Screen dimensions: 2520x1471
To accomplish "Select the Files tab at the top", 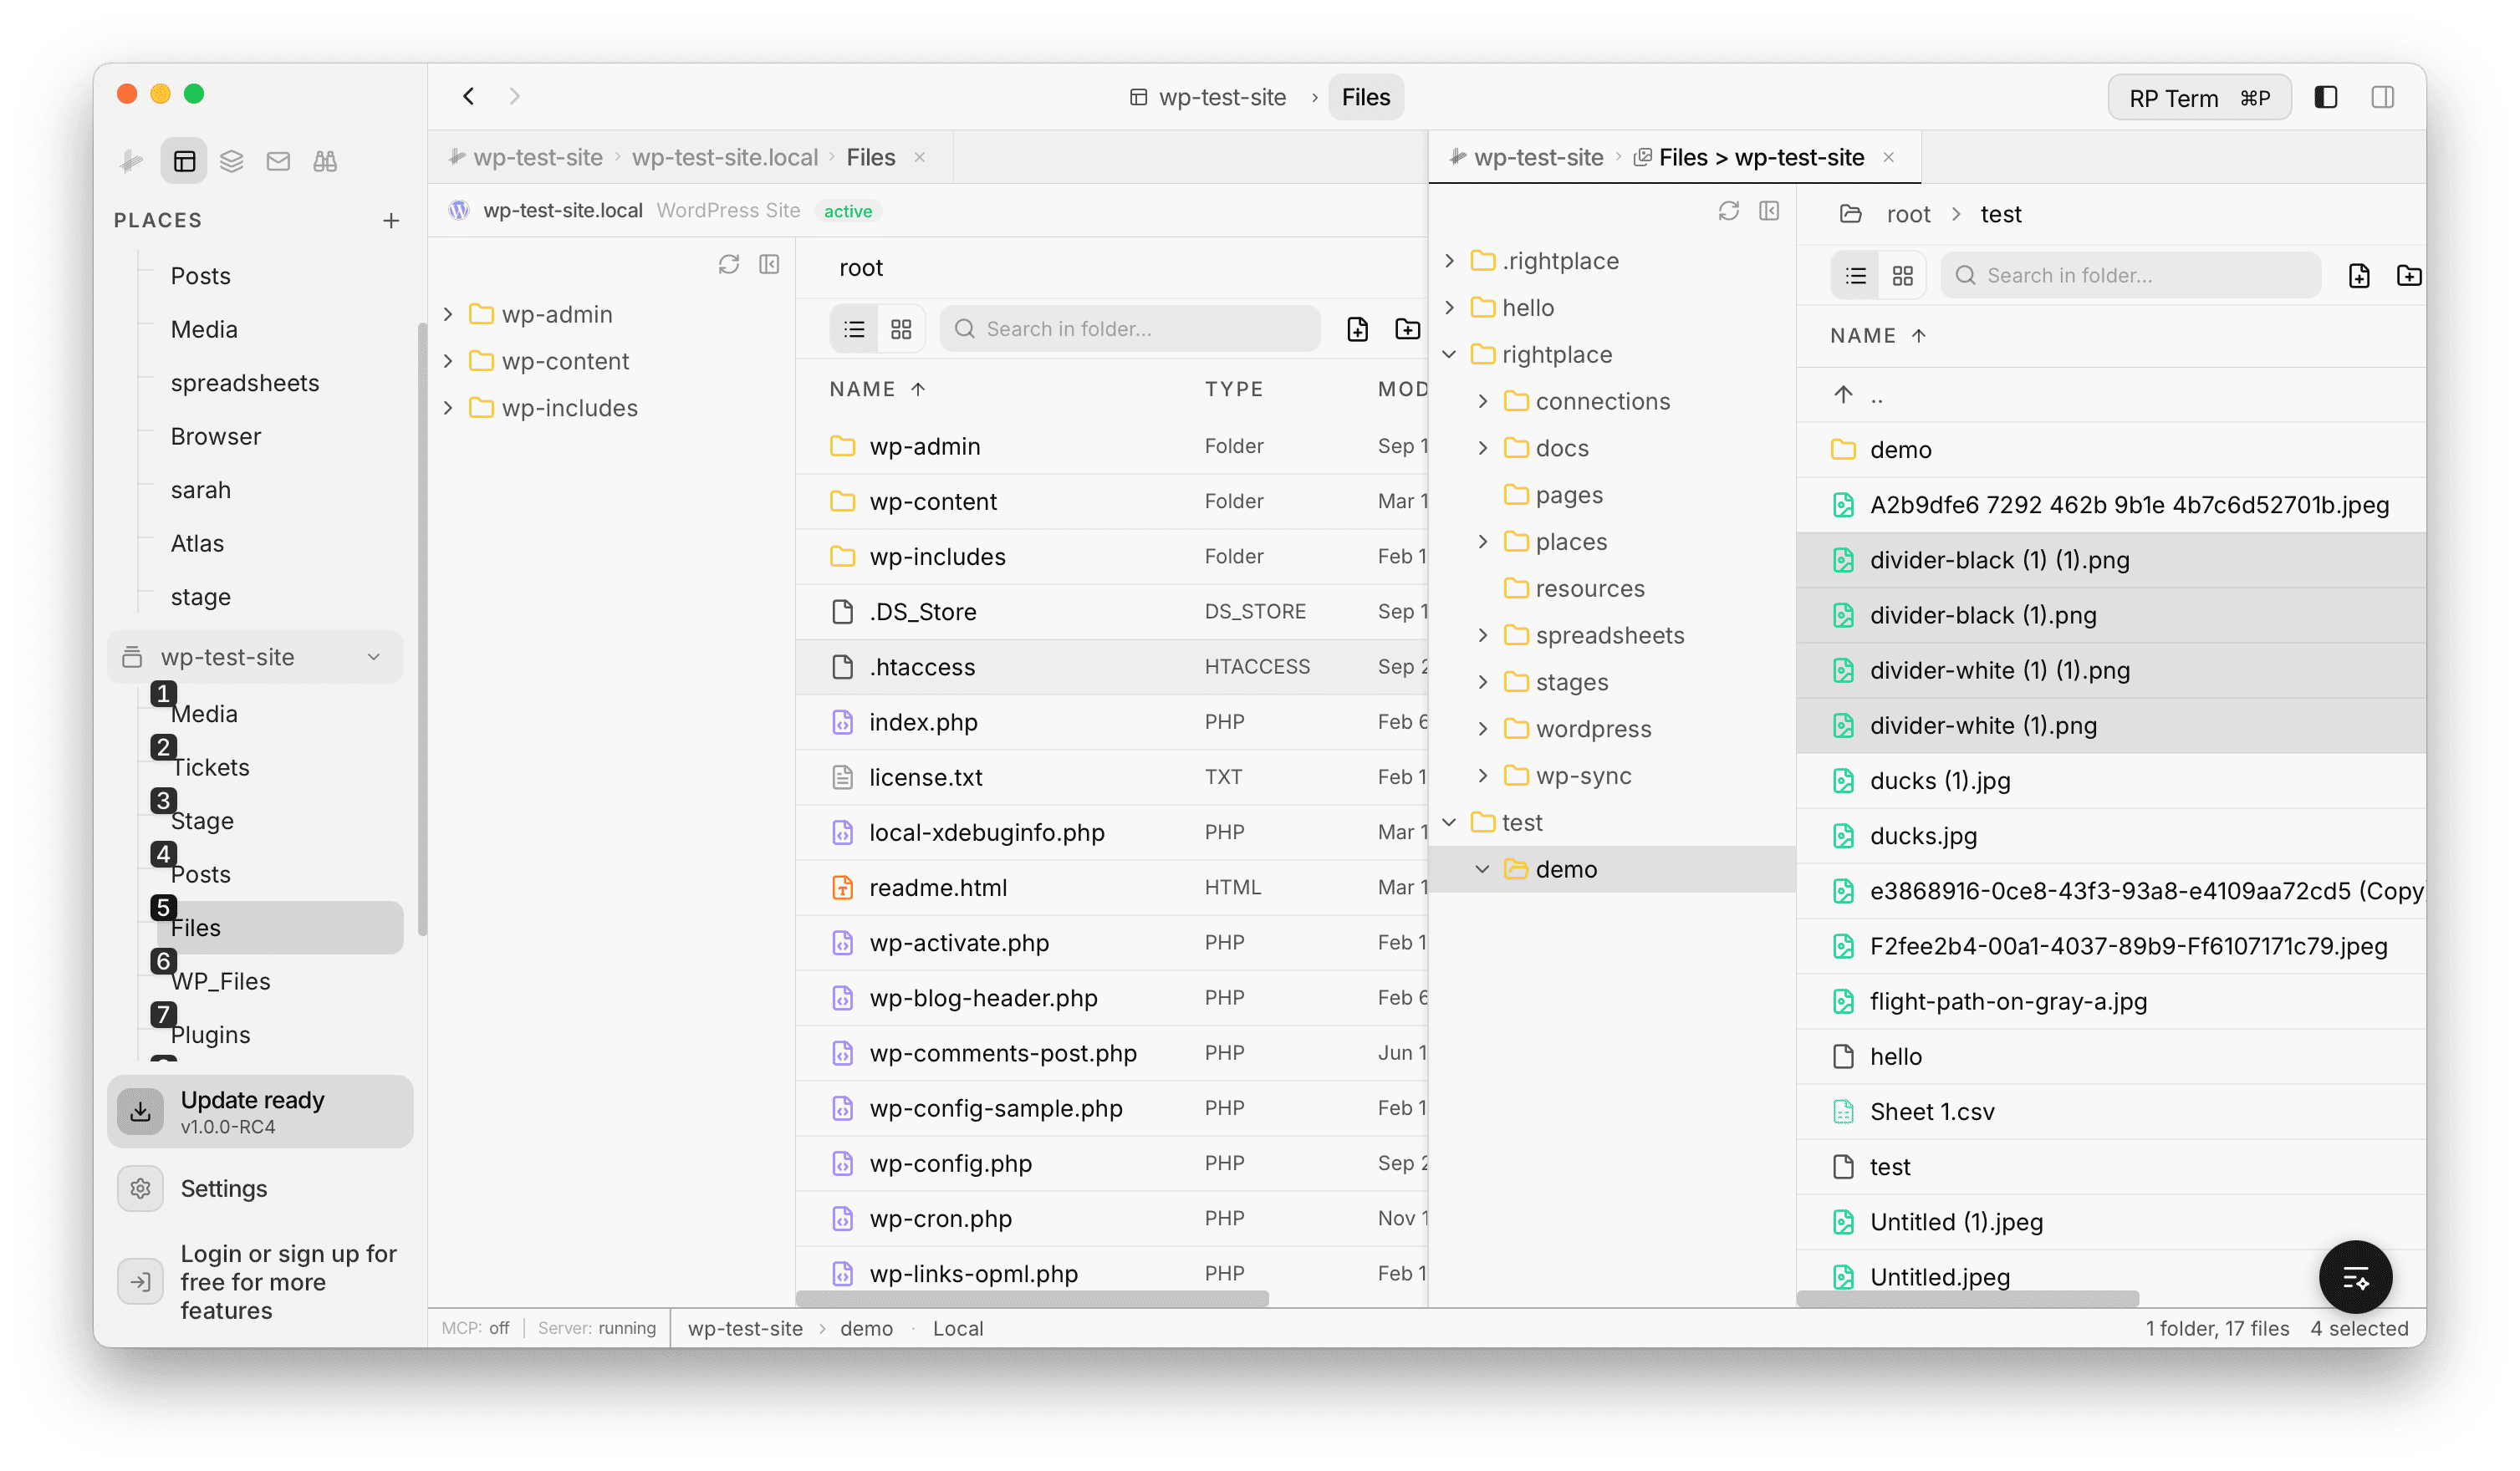I will 1365,96.
